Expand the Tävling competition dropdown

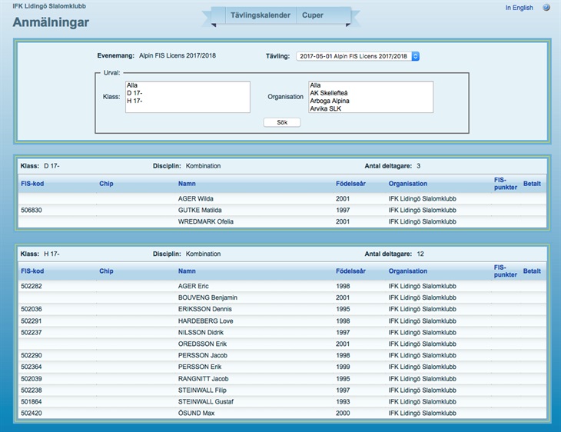click(x=357, y=56)
